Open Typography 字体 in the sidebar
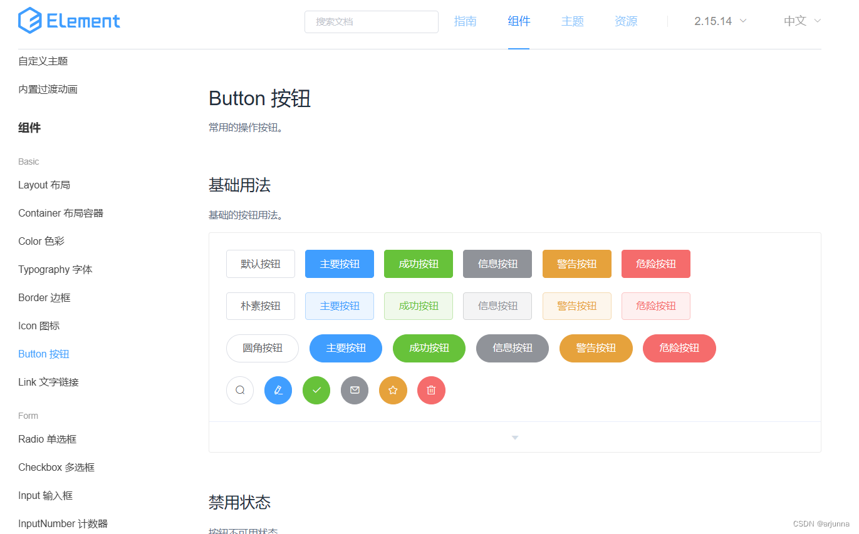The image size is (859, 534). point(55,269)
